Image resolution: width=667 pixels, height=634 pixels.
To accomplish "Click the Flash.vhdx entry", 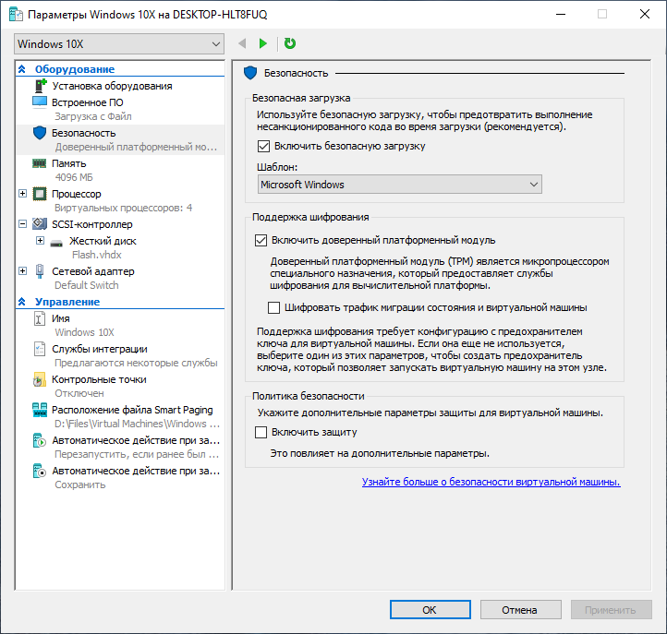I will click(97, 255).
